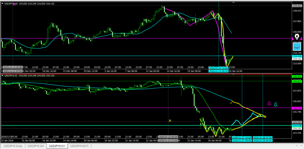This screenshot has width=304, height=149.
Task: Expand the USDJPY#,H4 chart title triangle
Action: coord(3,3)
